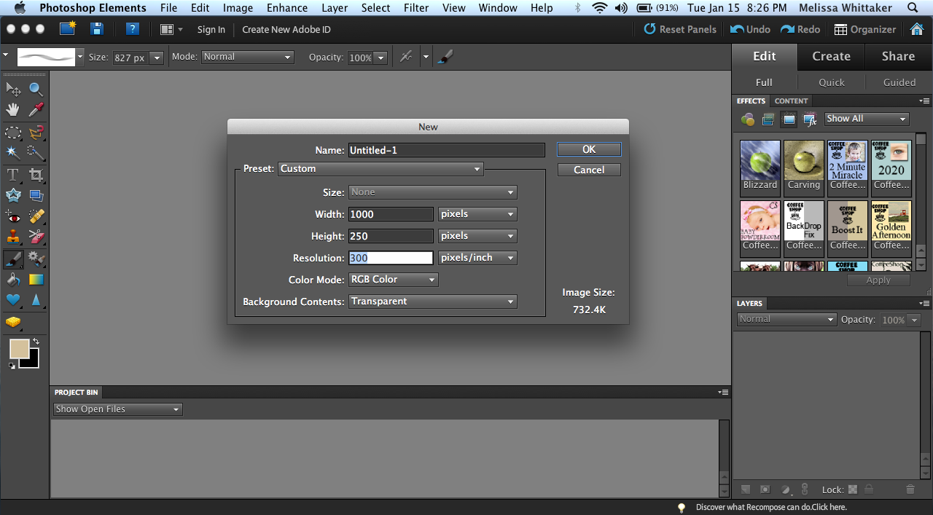Screen dimensions: 933x515
Task: Select the Magic Wand tool
Action: 13,153
